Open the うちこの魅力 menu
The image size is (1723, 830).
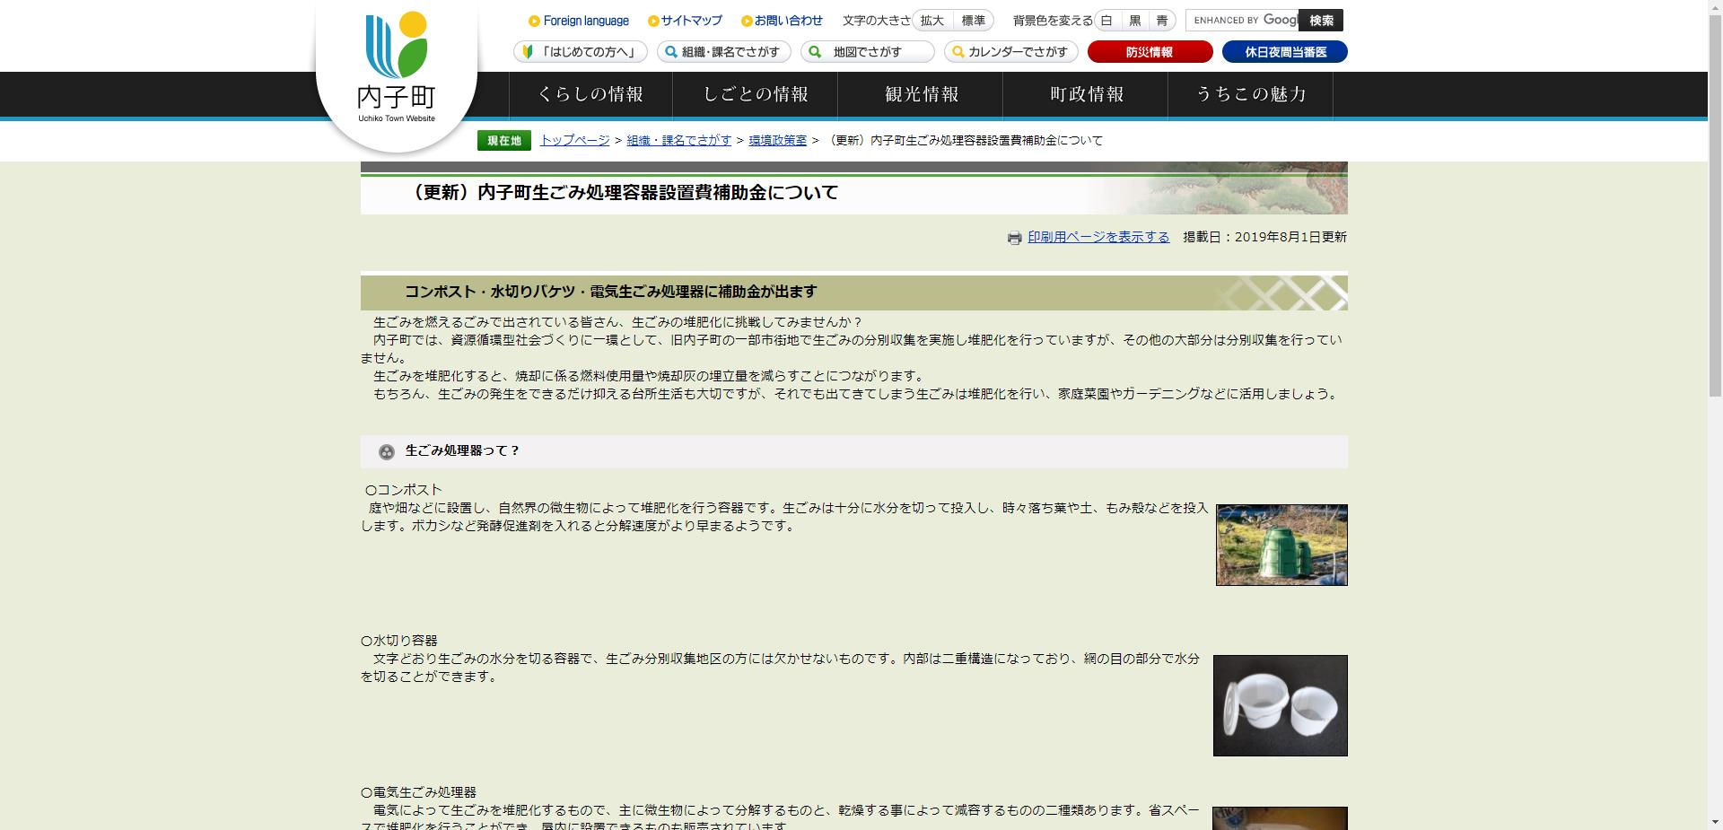[x=1251, y=94]
